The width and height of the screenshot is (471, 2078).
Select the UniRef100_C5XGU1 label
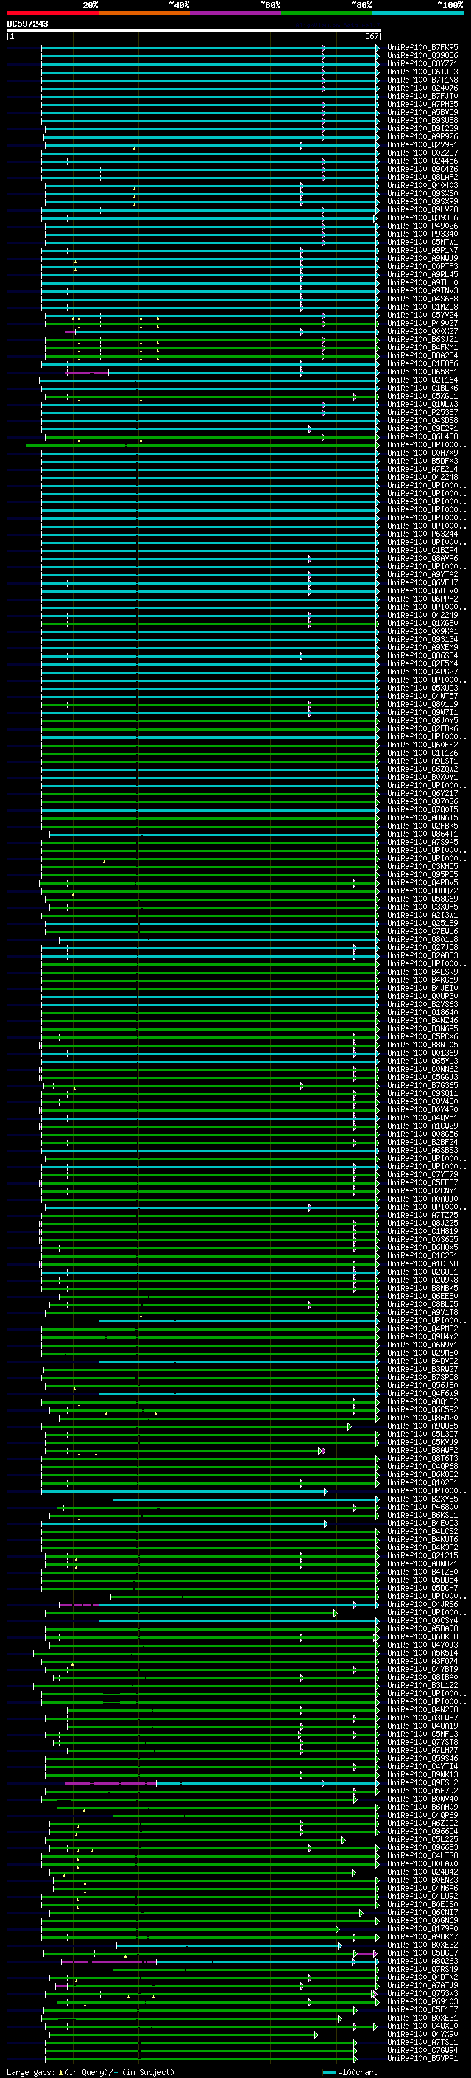tap(422, 396)
